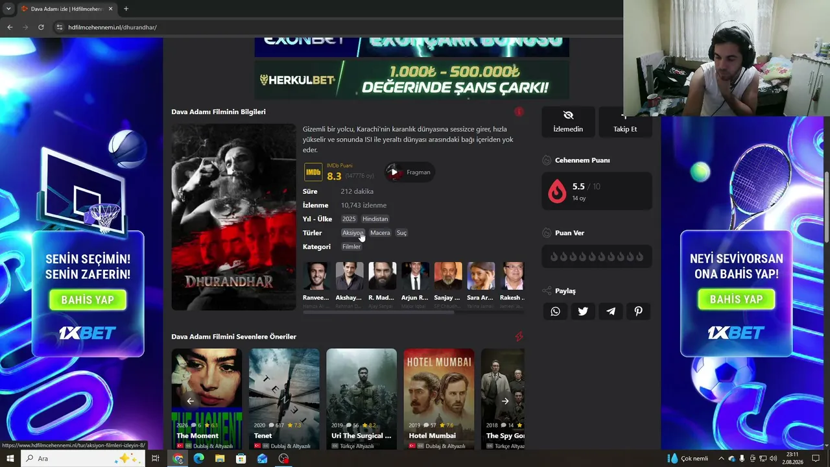Screen dimensions: 830x467
Task: Click BAHIS YAP on the right 1xBet ad
Action: [x=736, y=299]
